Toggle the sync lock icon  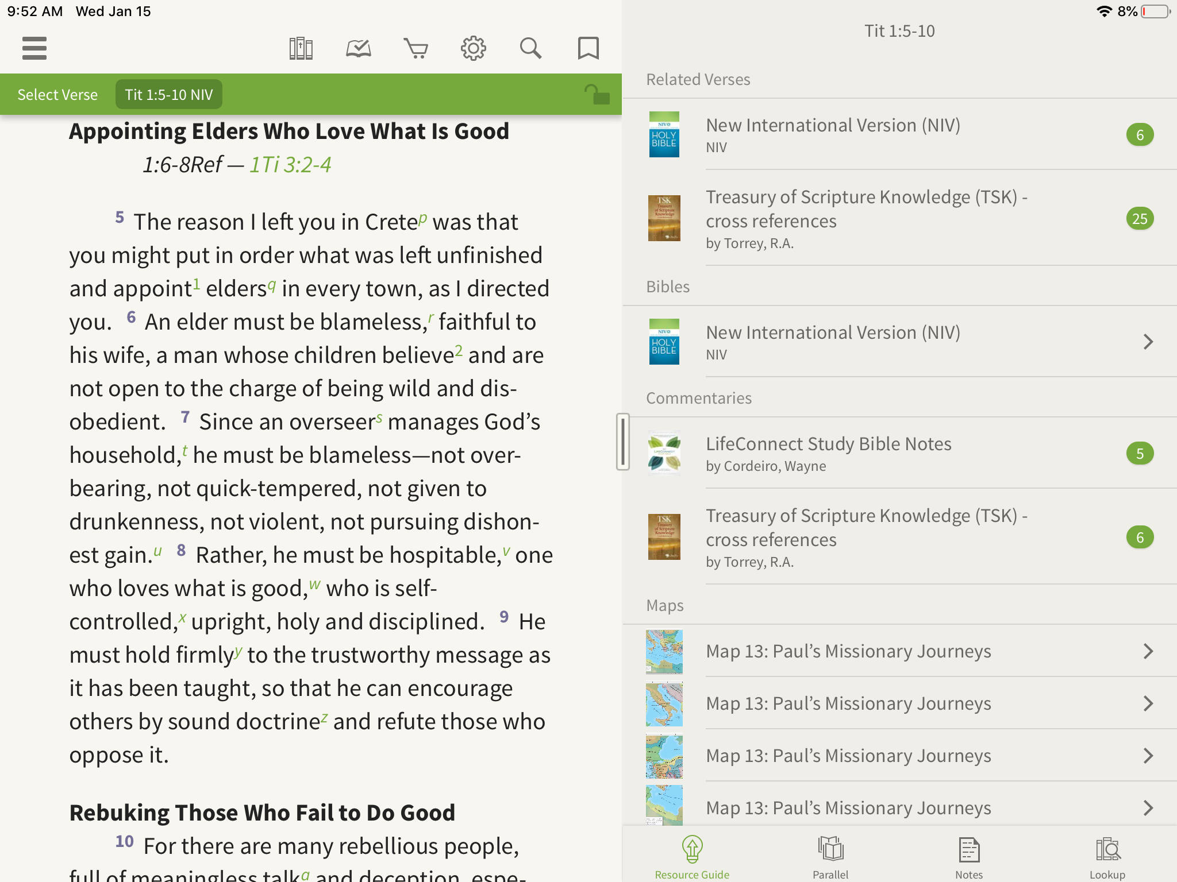pos(597,94)
